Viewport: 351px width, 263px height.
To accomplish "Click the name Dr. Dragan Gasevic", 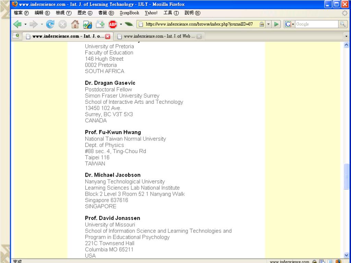I will tap(110, 83).
